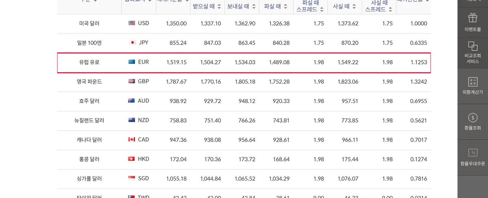Click the GBP dollar conversion 1.3242
Image resolution: width=488 pixels, height=198 pixels.
coord(418,82)
